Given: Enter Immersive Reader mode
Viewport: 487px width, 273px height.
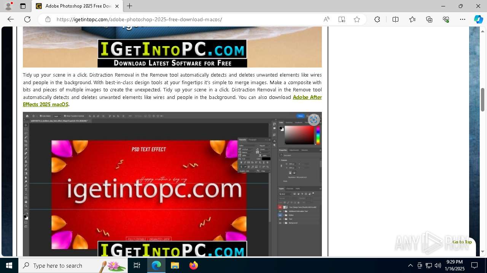Looking at the screenshot, I should pos(342,19).
